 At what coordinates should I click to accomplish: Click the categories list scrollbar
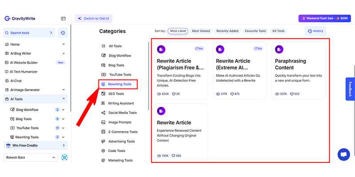149,76
